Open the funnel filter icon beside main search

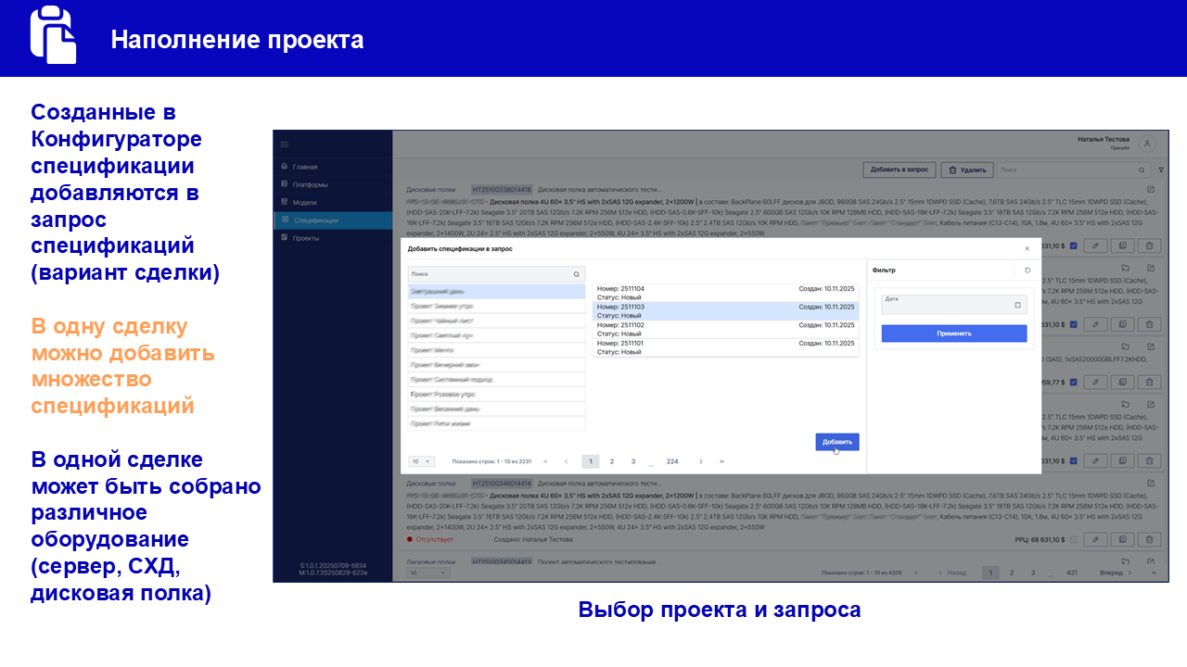tap(1161, 170)
